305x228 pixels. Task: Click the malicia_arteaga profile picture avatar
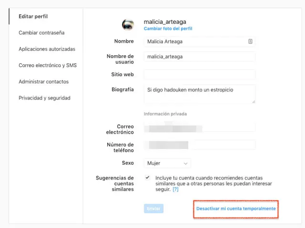pos(128,25)
